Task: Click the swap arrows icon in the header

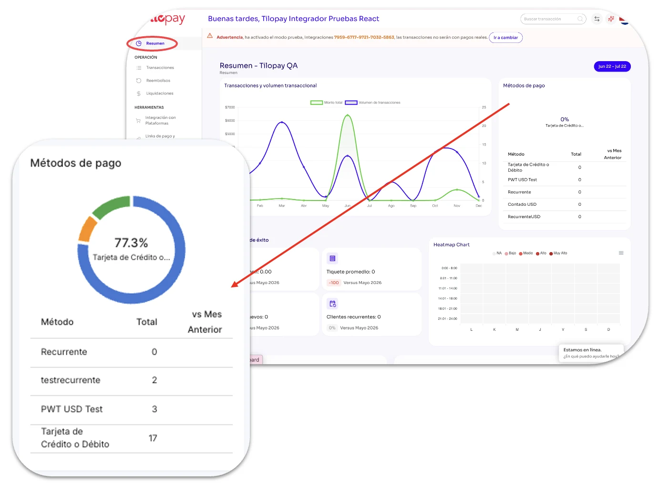Action: click(597, 19)
